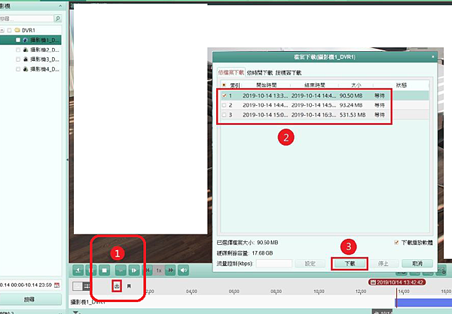This screenshot has height=314, width=452.
Task: Click the playing camera icon of 攝影機1_D...
Action: [x=26, y=40]
